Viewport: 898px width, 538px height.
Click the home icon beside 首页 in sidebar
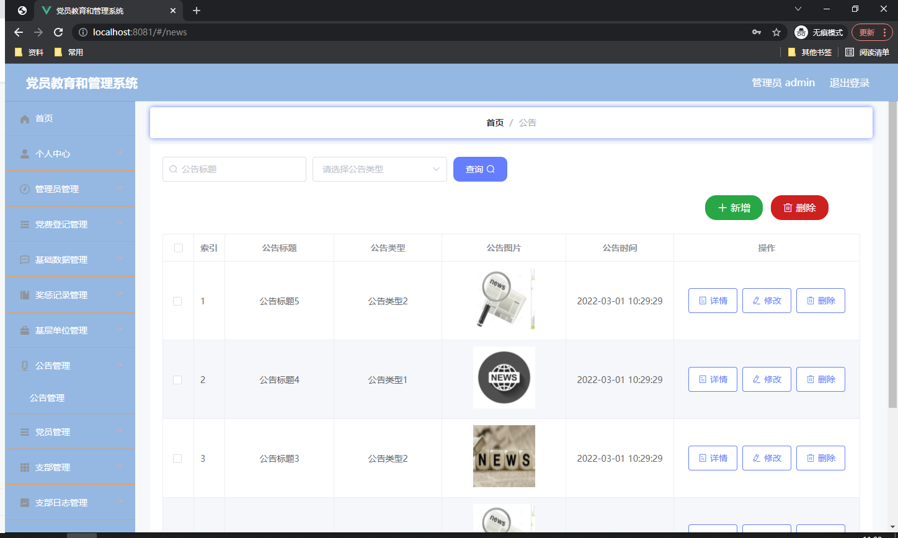coord(25,119)
